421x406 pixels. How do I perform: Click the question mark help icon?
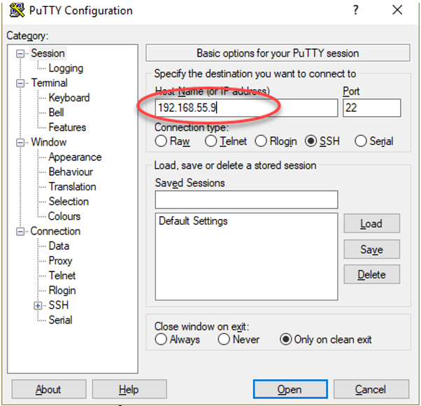(x=356, y=10)
